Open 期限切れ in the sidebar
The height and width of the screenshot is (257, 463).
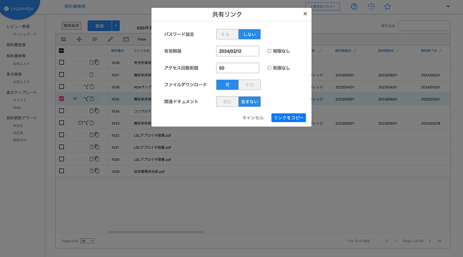(x=20, y=140)
